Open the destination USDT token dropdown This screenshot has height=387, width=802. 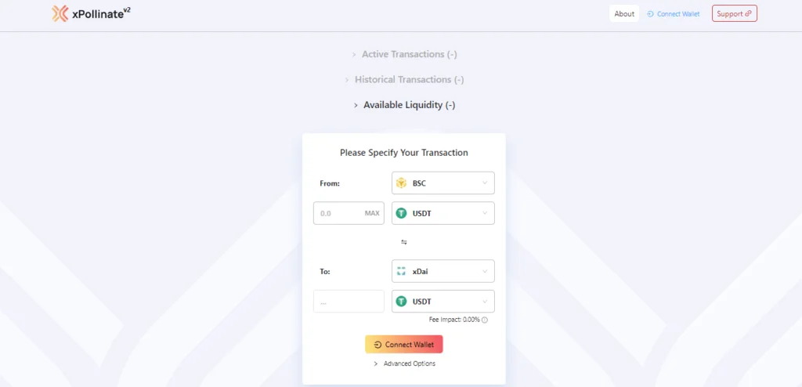click(x=443, y=302)
